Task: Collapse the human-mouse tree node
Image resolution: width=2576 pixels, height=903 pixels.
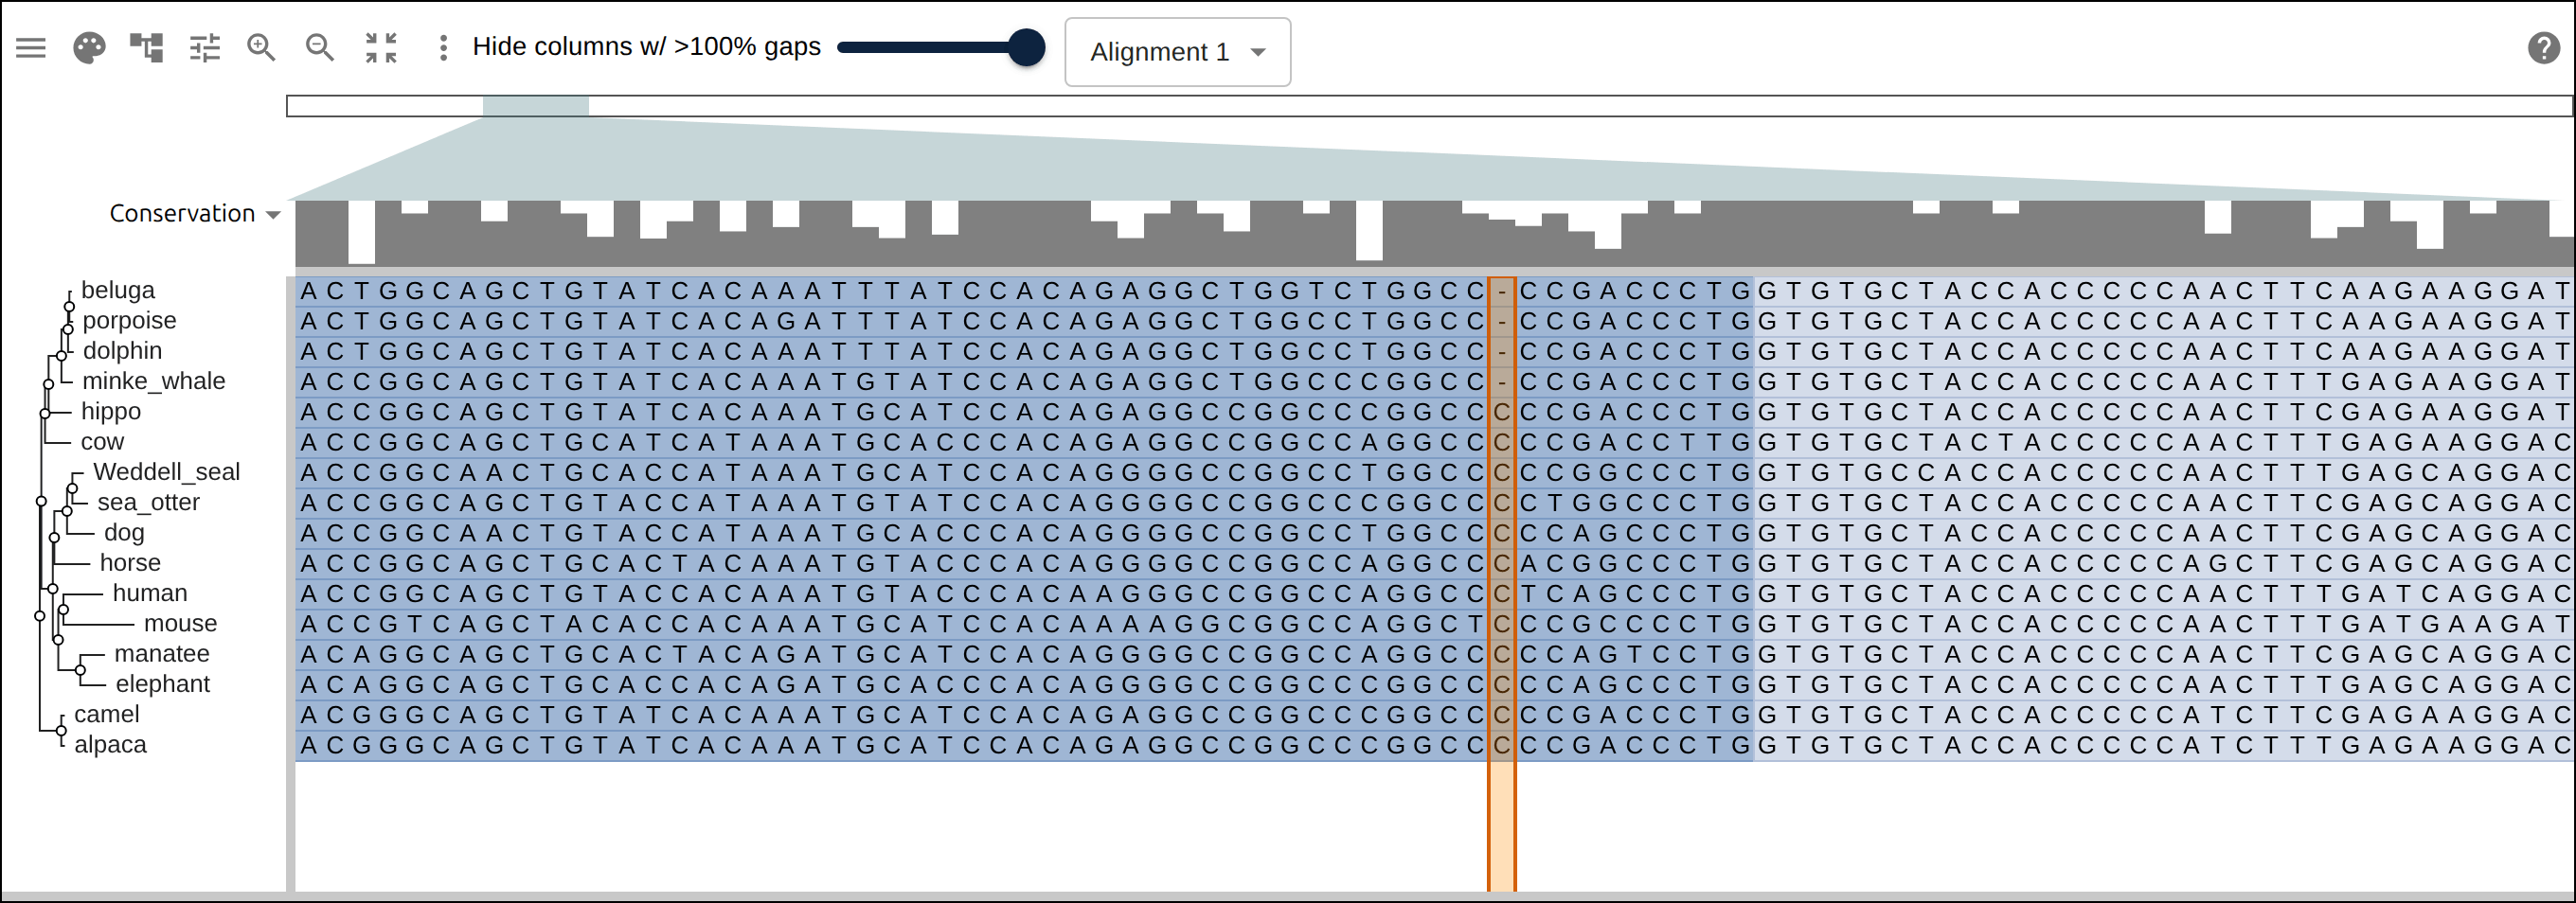Action: [x=63, y=609]
